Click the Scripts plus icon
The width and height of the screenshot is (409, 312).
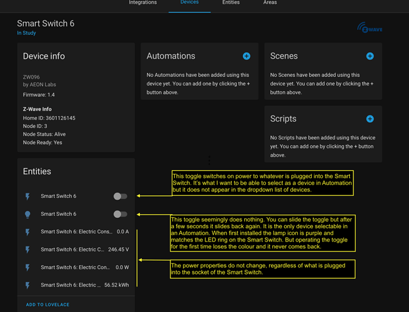tap(370, 119)
